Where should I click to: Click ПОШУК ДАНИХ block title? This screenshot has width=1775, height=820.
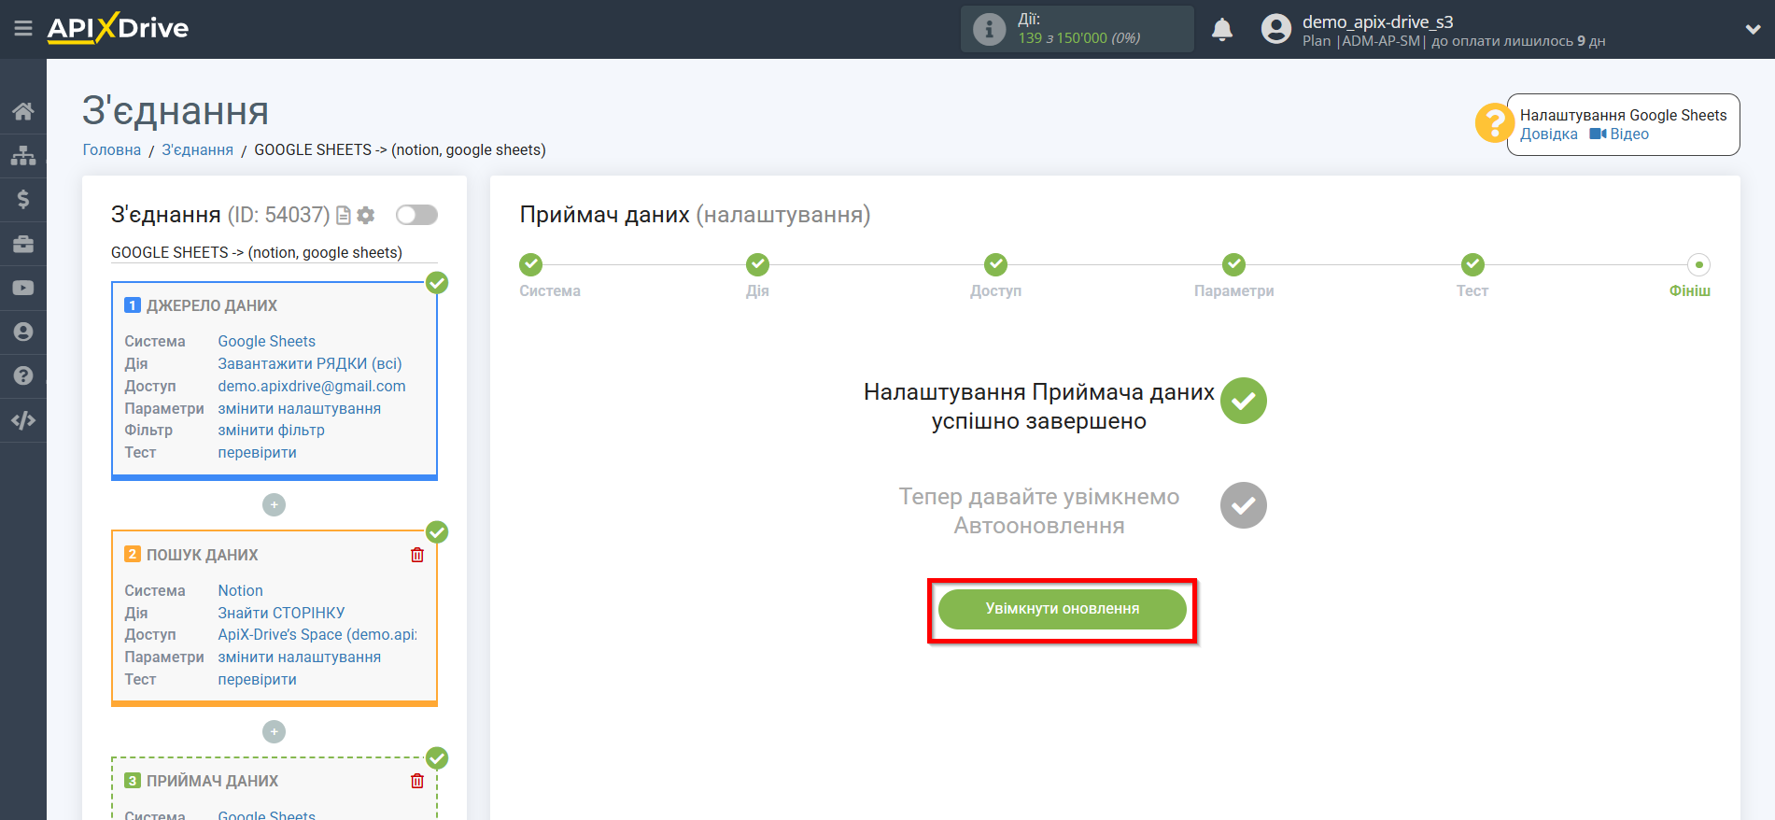coord(203,556)
